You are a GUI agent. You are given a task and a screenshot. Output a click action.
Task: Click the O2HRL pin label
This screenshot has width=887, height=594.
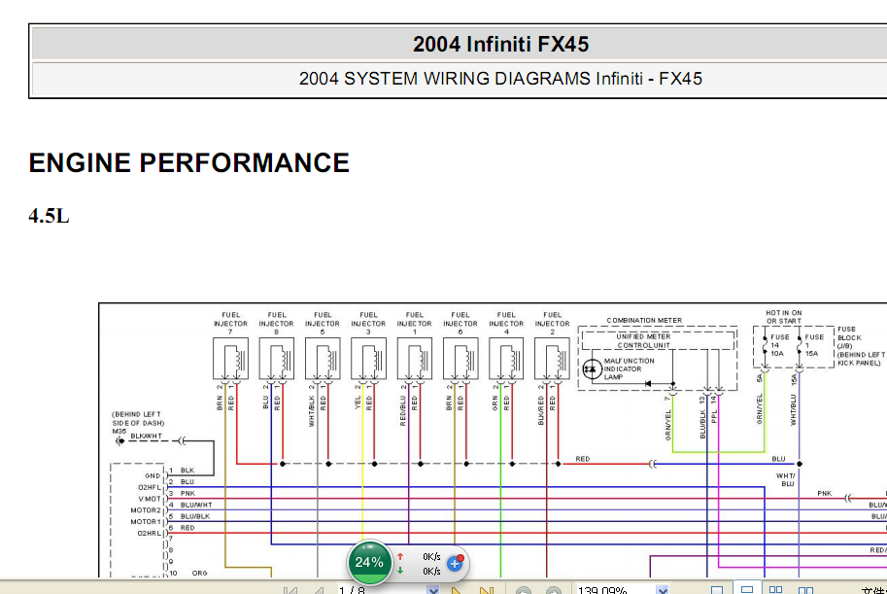coord(150,534)
